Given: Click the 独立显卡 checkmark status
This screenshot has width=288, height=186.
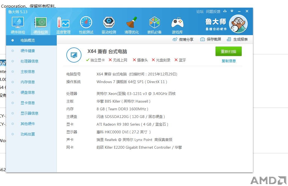Looking at the screenshot, I should pos(95,60).
